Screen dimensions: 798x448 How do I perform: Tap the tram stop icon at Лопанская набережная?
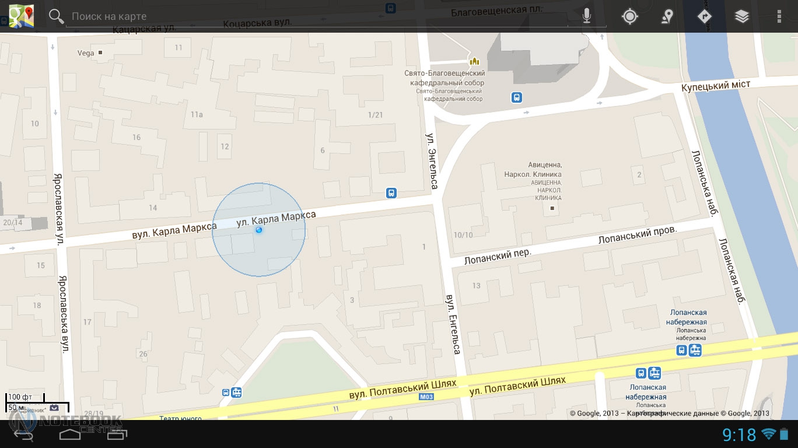(695, 350)
